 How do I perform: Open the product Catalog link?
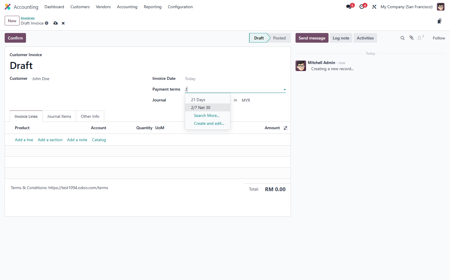(99, 140)
